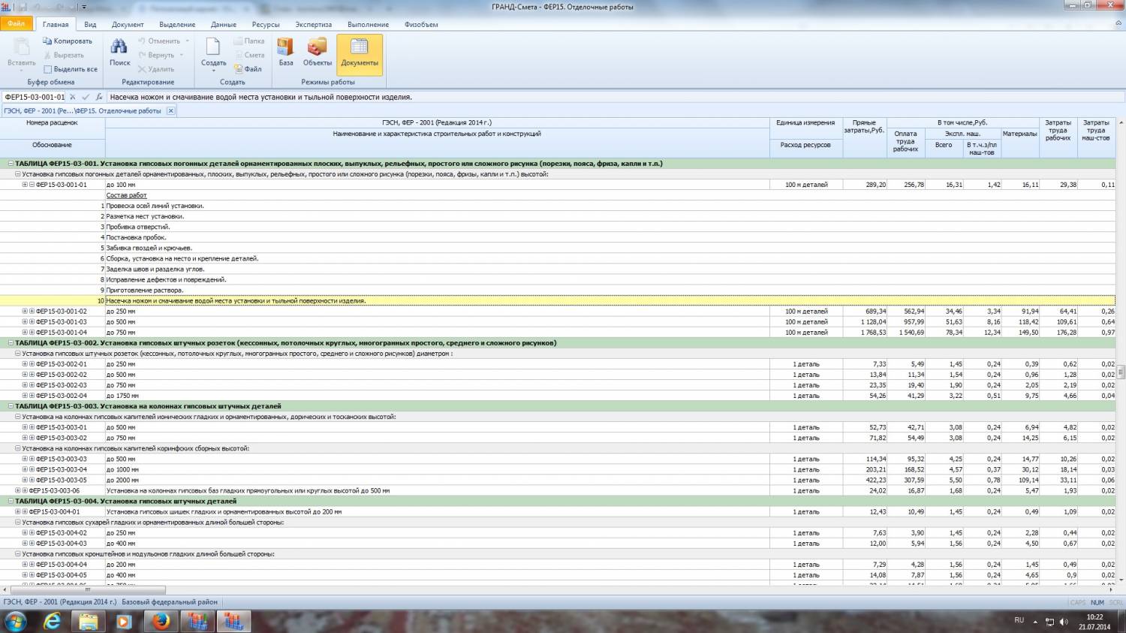Click the Поиск binoculars icon
This screenshot has width=1126, height=633.
point(119,48)
